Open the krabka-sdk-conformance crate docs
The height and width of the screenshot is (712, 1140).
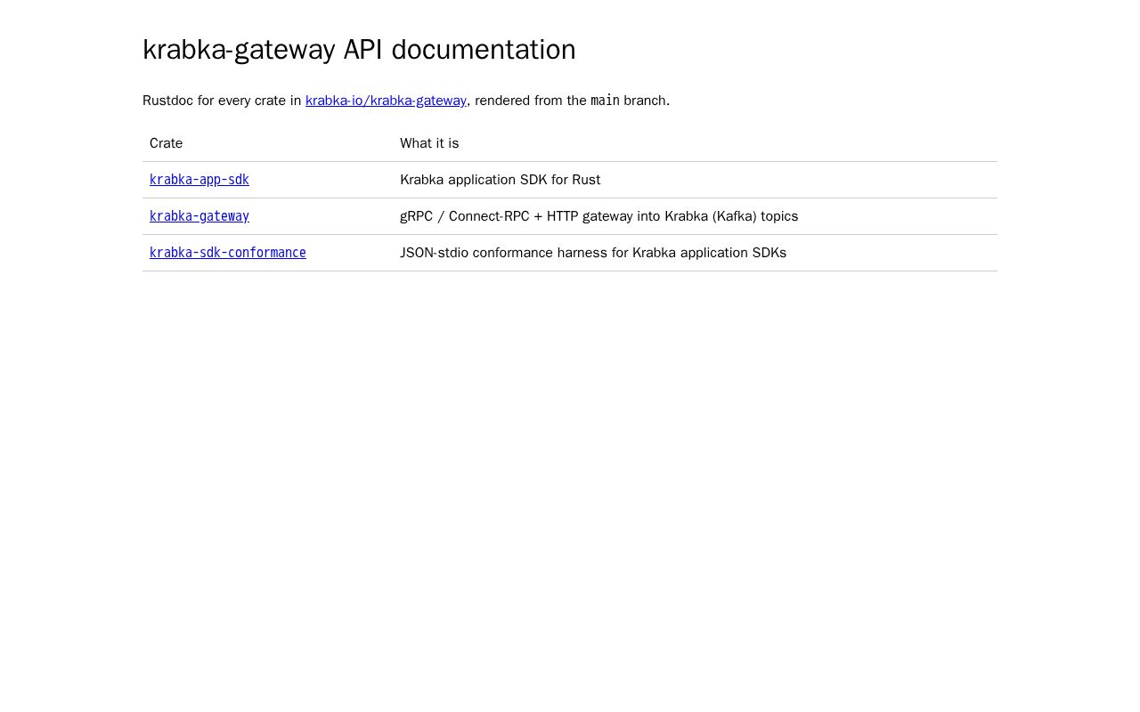[x=228, y=253]
